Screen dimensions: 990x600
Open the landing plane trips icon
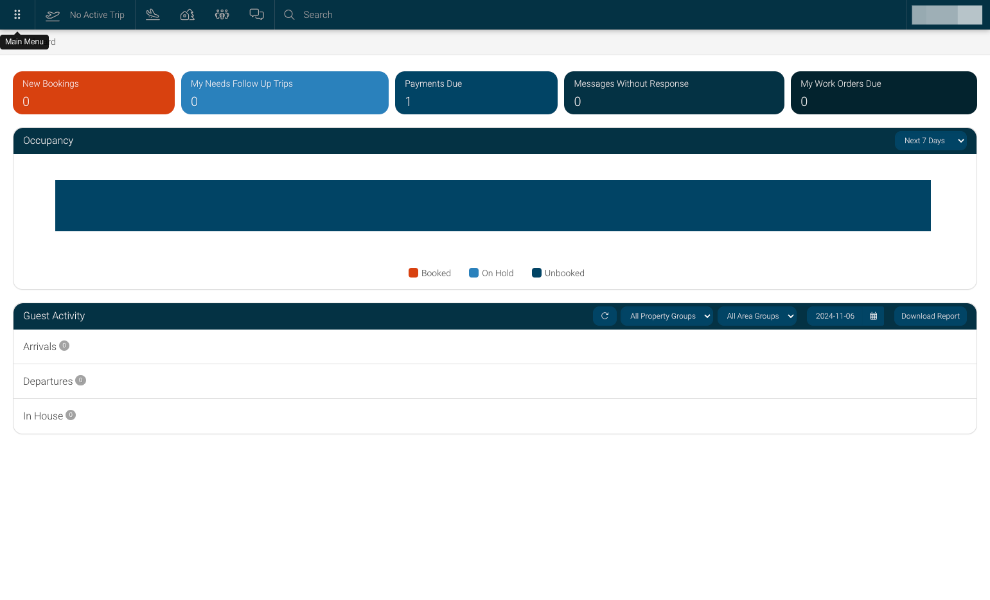click(x=153, y=14)
